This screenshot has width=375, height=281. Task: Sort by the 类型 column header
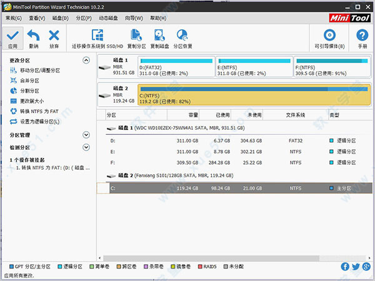tap(351, 115)
